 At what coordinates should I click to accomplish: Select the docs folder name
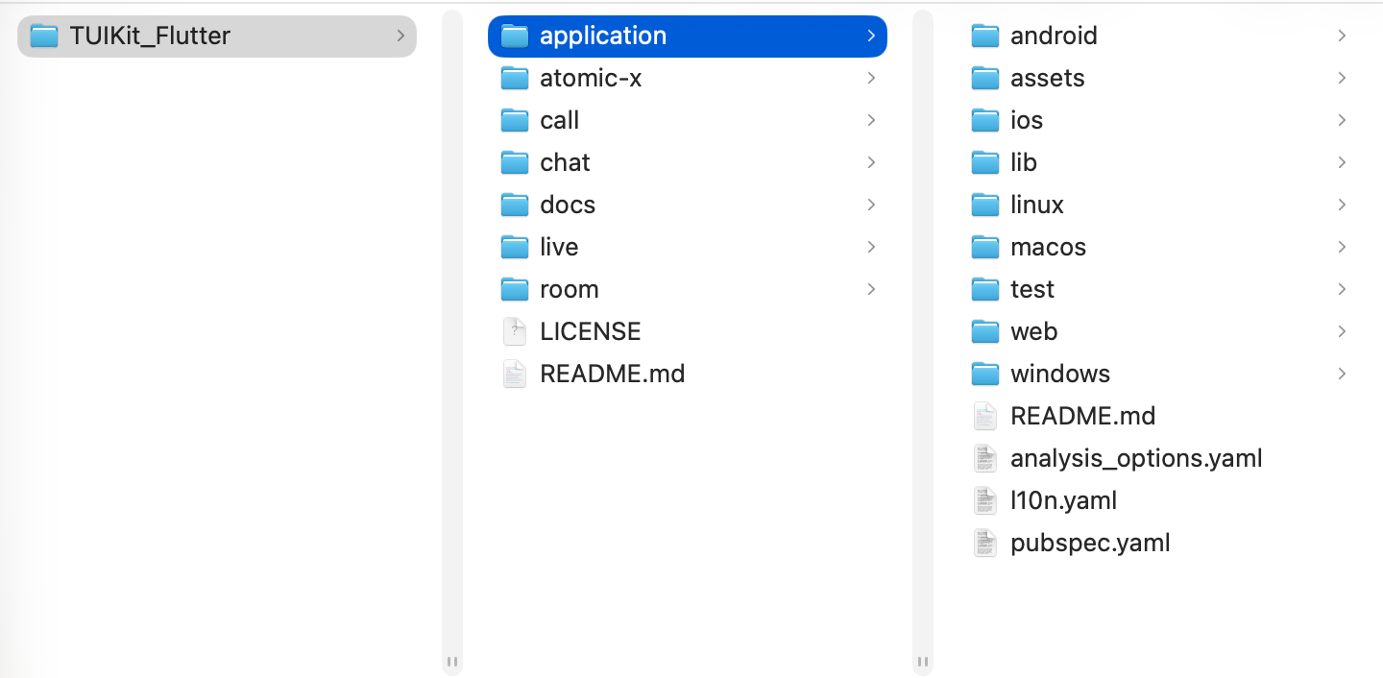click(x=568, y=206)
